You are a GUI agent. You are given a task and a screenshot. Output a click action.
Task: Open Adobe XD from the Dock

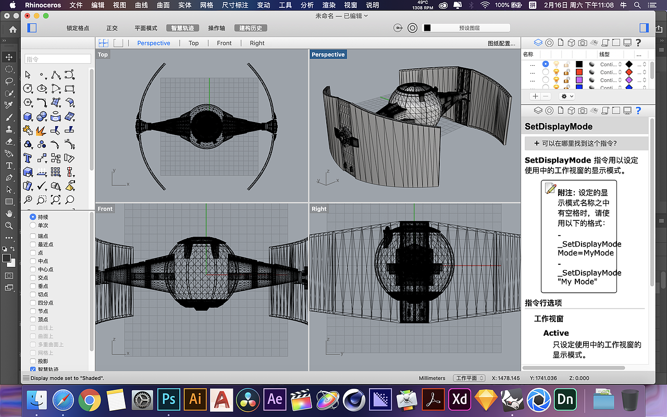click(460, 400)
